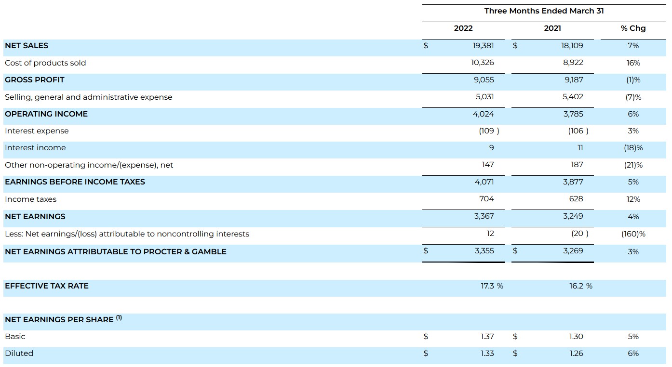Viewport: 672px width, 367px height.
Task: Select the 12% change for income taxes
Action: coord(633,199)
